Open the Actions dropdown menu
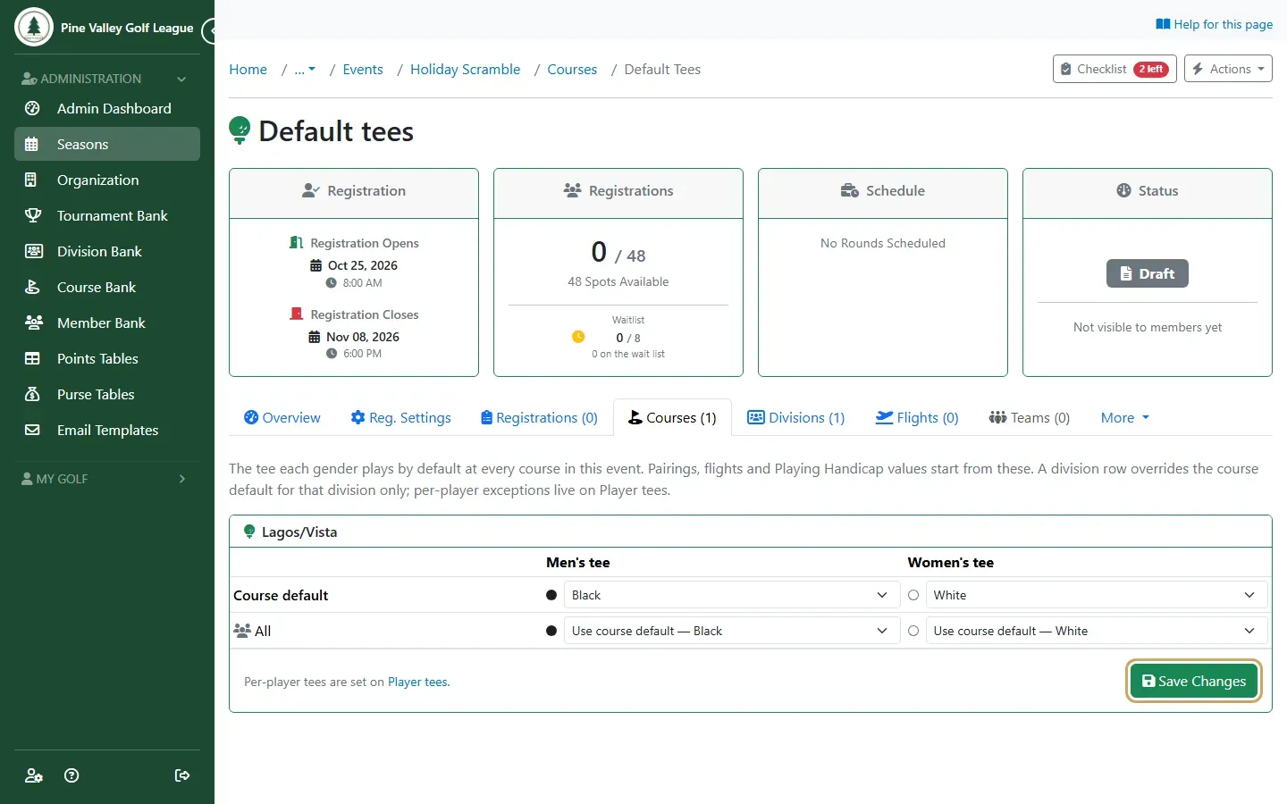This screenshot has width=1287, height=804. 1228,69
